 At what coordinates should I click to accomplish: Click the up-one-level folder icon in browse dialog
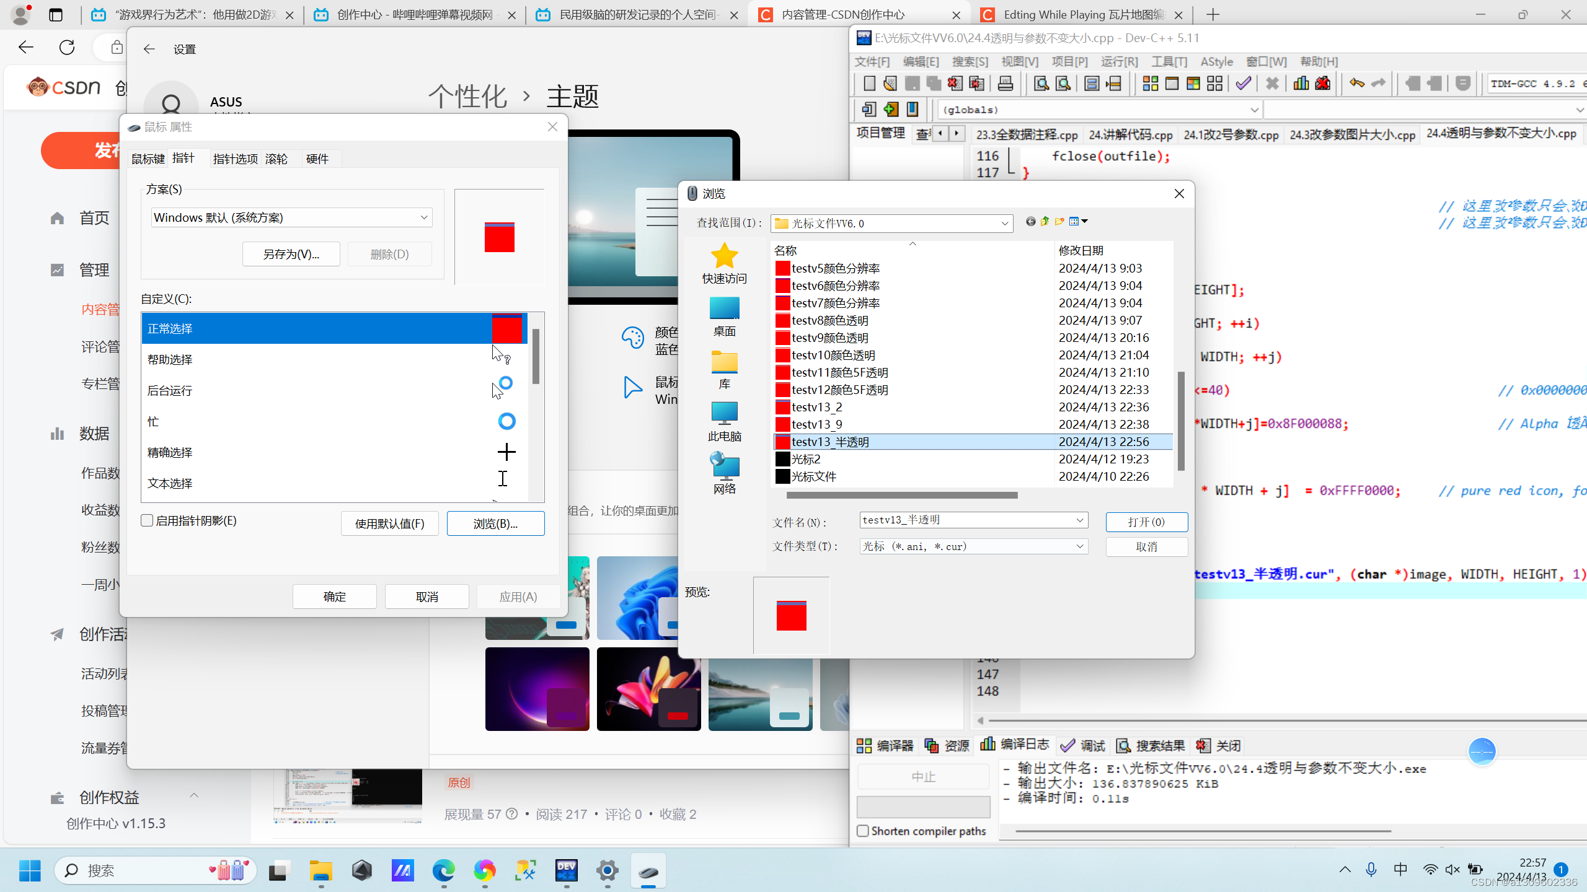click(1045, 221)
